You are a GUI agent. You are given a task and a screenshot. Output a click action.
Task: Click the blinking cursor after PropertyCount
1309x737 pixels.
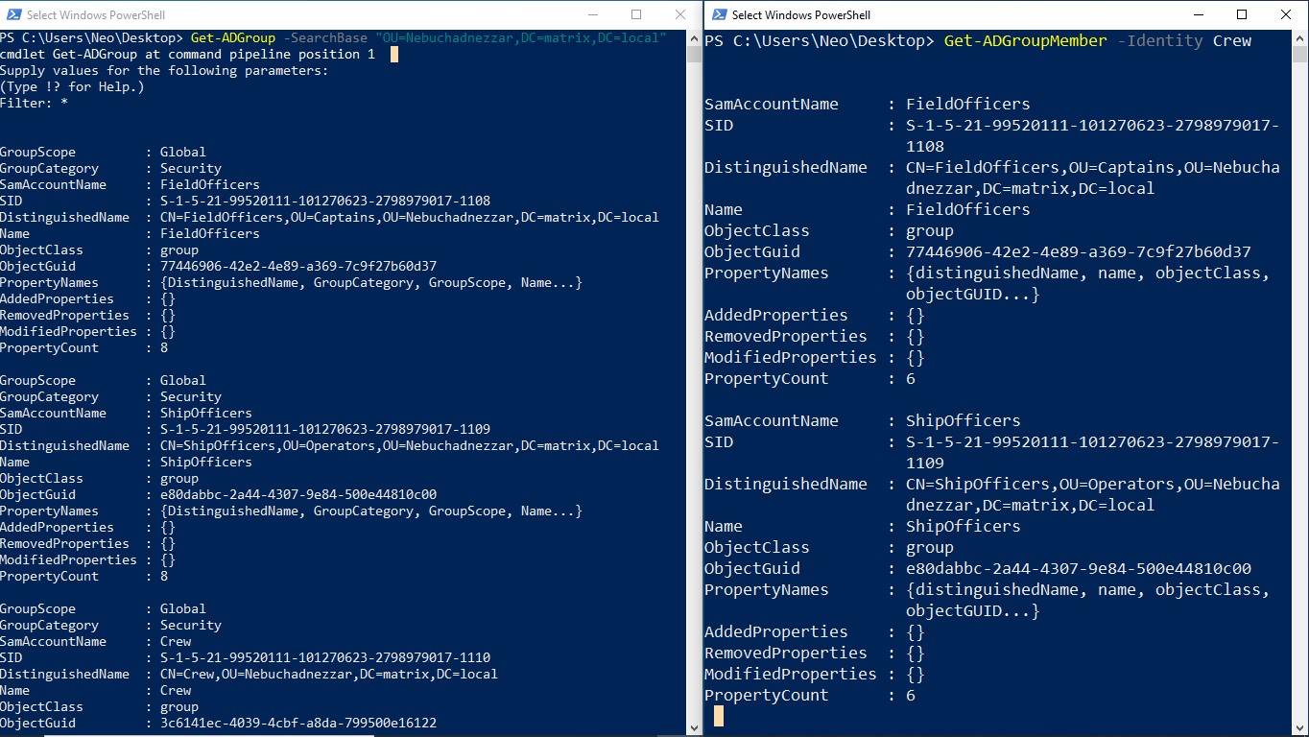tap(720, 716)
